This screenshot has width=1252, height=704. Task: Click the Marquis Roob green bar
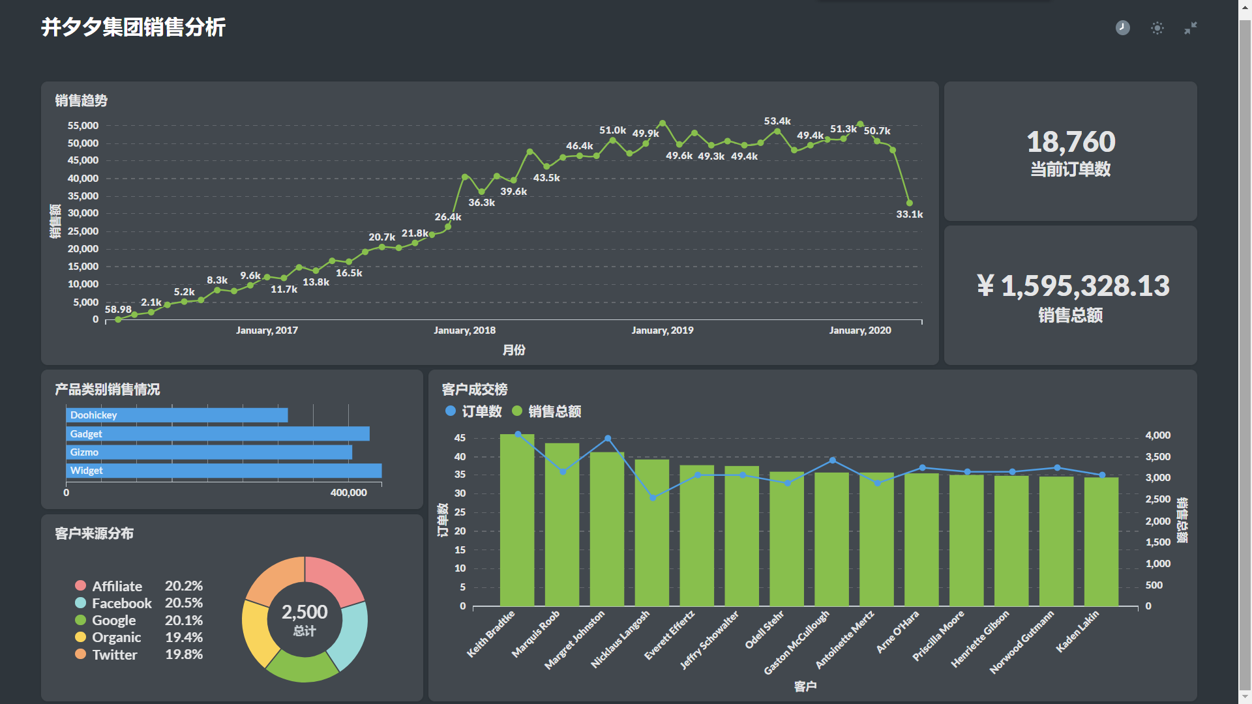pos(562,524)
